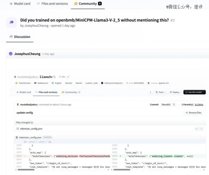
Task: Switch to the Discussion tab
Action: (x=20, y=37)
